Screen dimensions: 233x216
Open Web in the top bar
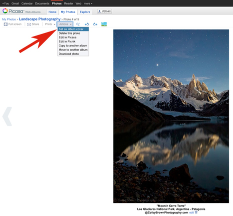[x=78, y=3]
